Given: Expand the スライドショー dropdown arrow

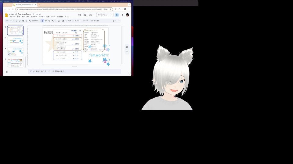Looking at the screenshot, I should pyautogui.click(x=112, y=15).
